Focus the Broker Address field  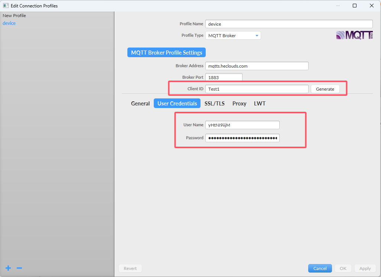coord(257,66)
